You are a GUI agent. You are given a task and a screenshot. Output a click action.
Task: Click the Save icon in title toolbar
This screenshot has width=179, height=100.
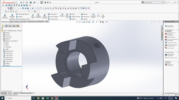click(x=31, y=2)
